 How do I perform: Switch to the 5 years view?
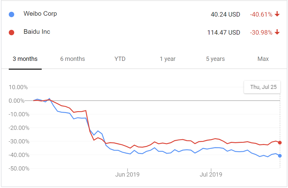pos(215,59)
